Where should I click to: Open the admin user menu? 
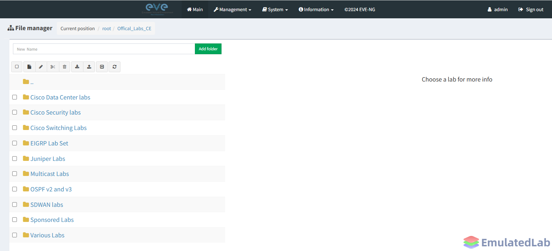point(498,9)
